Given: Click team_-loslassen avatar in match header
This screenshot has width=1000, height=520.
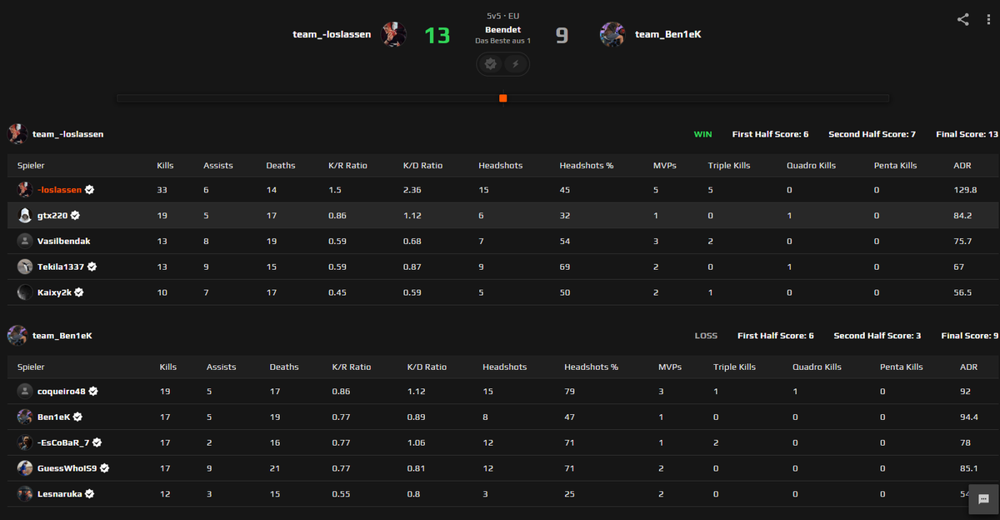Looking at the screenshot, I should click(x=394, y=34).
